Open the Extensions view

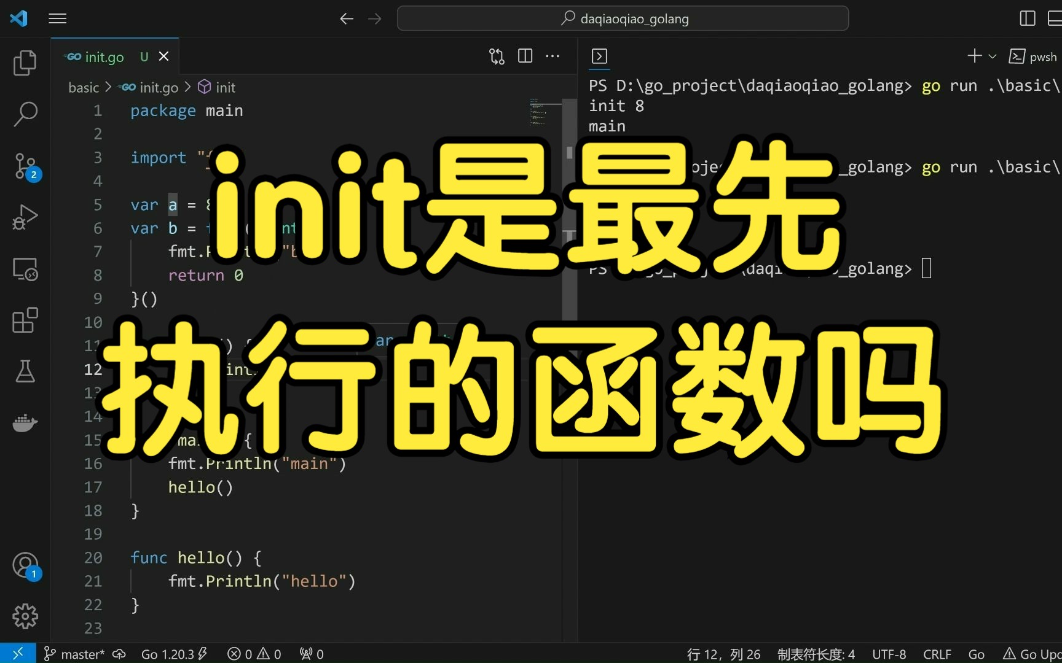(25, 320)
